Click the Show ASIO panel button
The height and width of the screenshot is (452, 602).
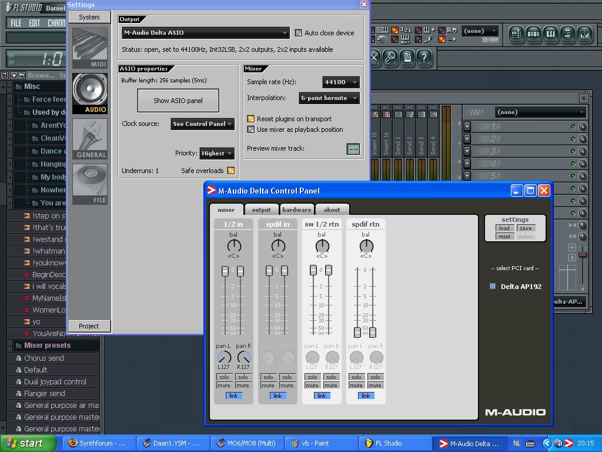(178, 101)
